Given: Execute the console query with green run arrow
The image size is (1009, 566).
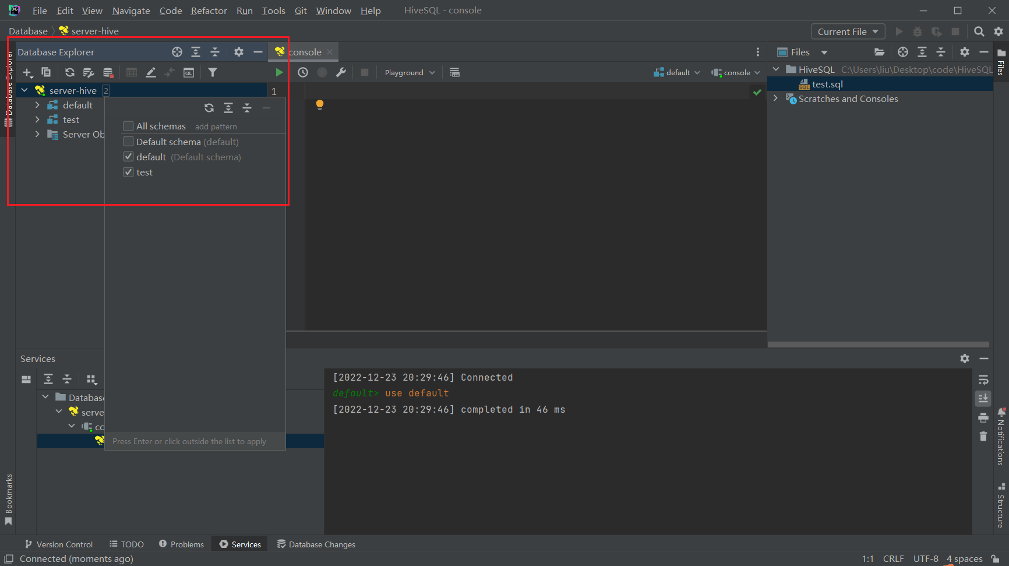Looking at the screenshot, I should pyautogui.click(x=279, y=72).
